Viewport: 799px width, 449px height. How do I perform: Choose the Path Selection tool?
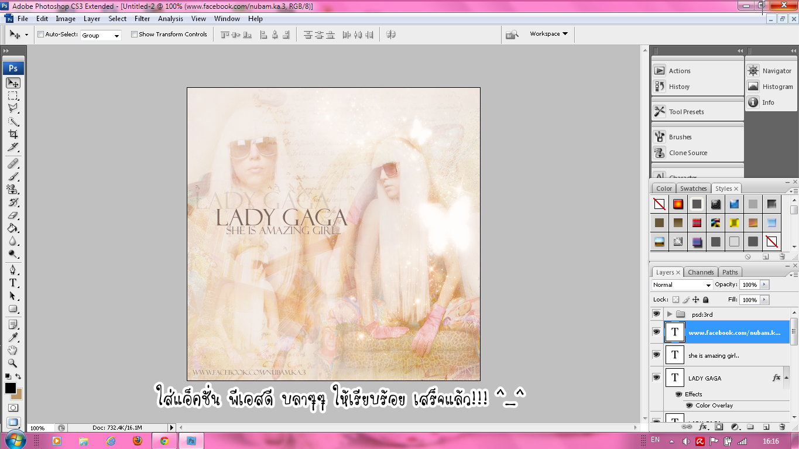(x=13, y=296)
